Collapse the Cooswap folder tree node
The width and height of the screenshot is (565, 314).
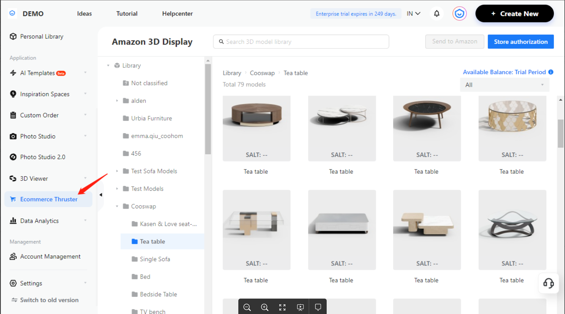coord(117,206)
